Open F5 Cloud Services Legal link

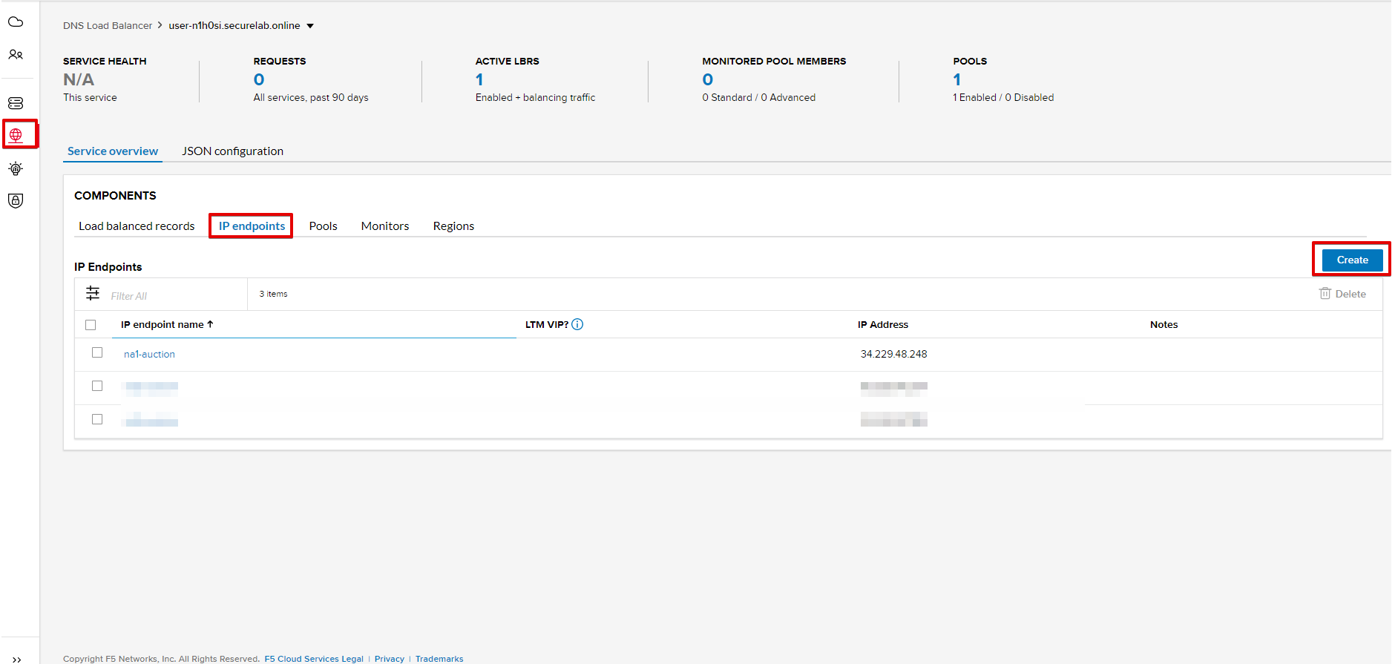(314, 659)
